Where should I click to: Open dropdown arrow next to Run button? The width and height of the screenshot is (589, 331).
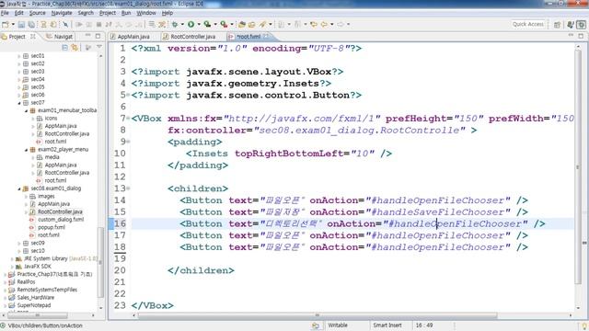(199, 25)
